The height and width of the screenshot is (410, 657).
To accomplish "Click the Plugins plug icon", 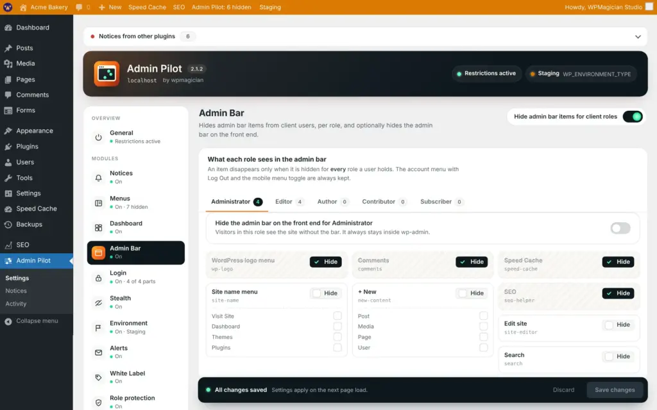I will pyautogui.click(x=8, y=147).
